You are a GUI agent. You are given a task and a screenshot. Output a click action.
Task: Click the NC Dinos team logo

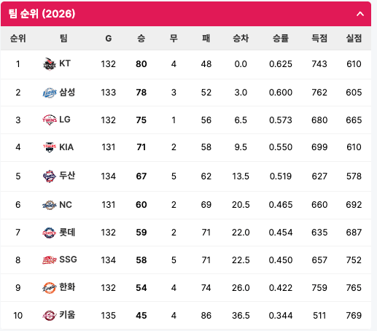point(50,205)
